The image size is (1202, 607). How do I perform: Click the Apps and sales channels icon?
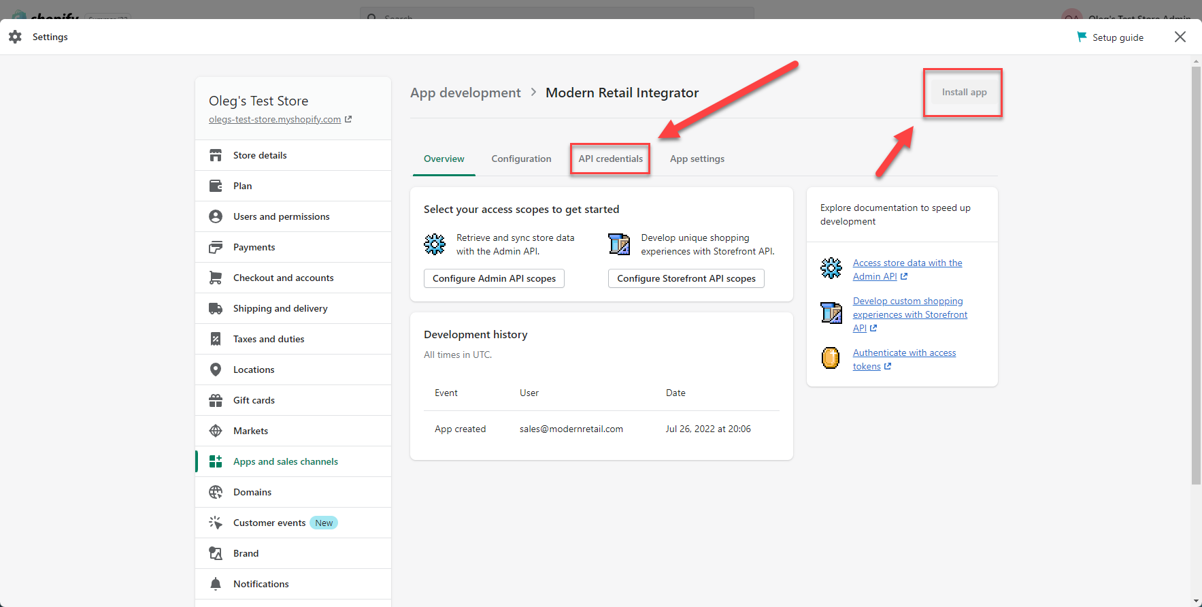216,461
